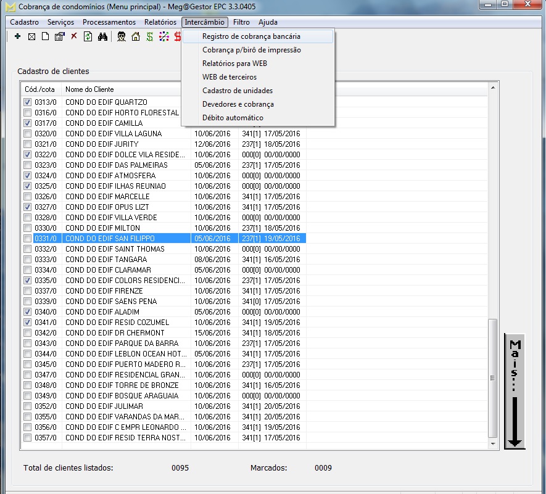Select Registro de cobrança bancária
Screen dimensions: 546x494
(251, 36)
